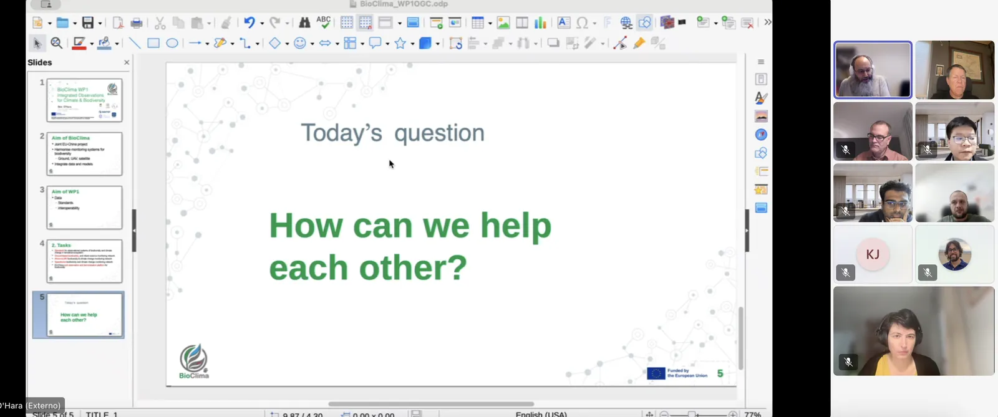Select the Rectangle drawing tool
Image resolution: width=998 pixels, height=417 pixels.
153,43
